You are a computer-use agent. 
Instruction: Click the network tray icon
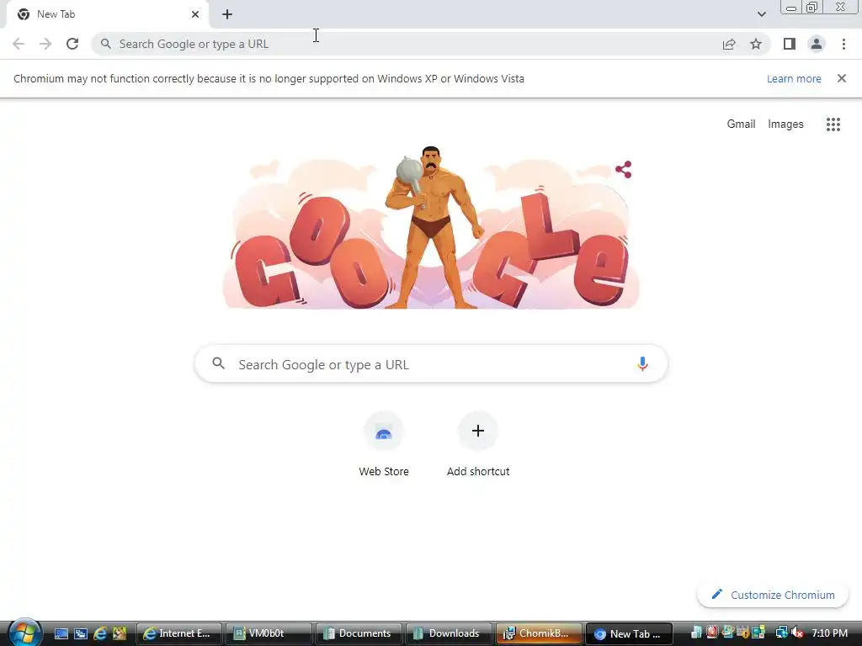tap(781, 633)
